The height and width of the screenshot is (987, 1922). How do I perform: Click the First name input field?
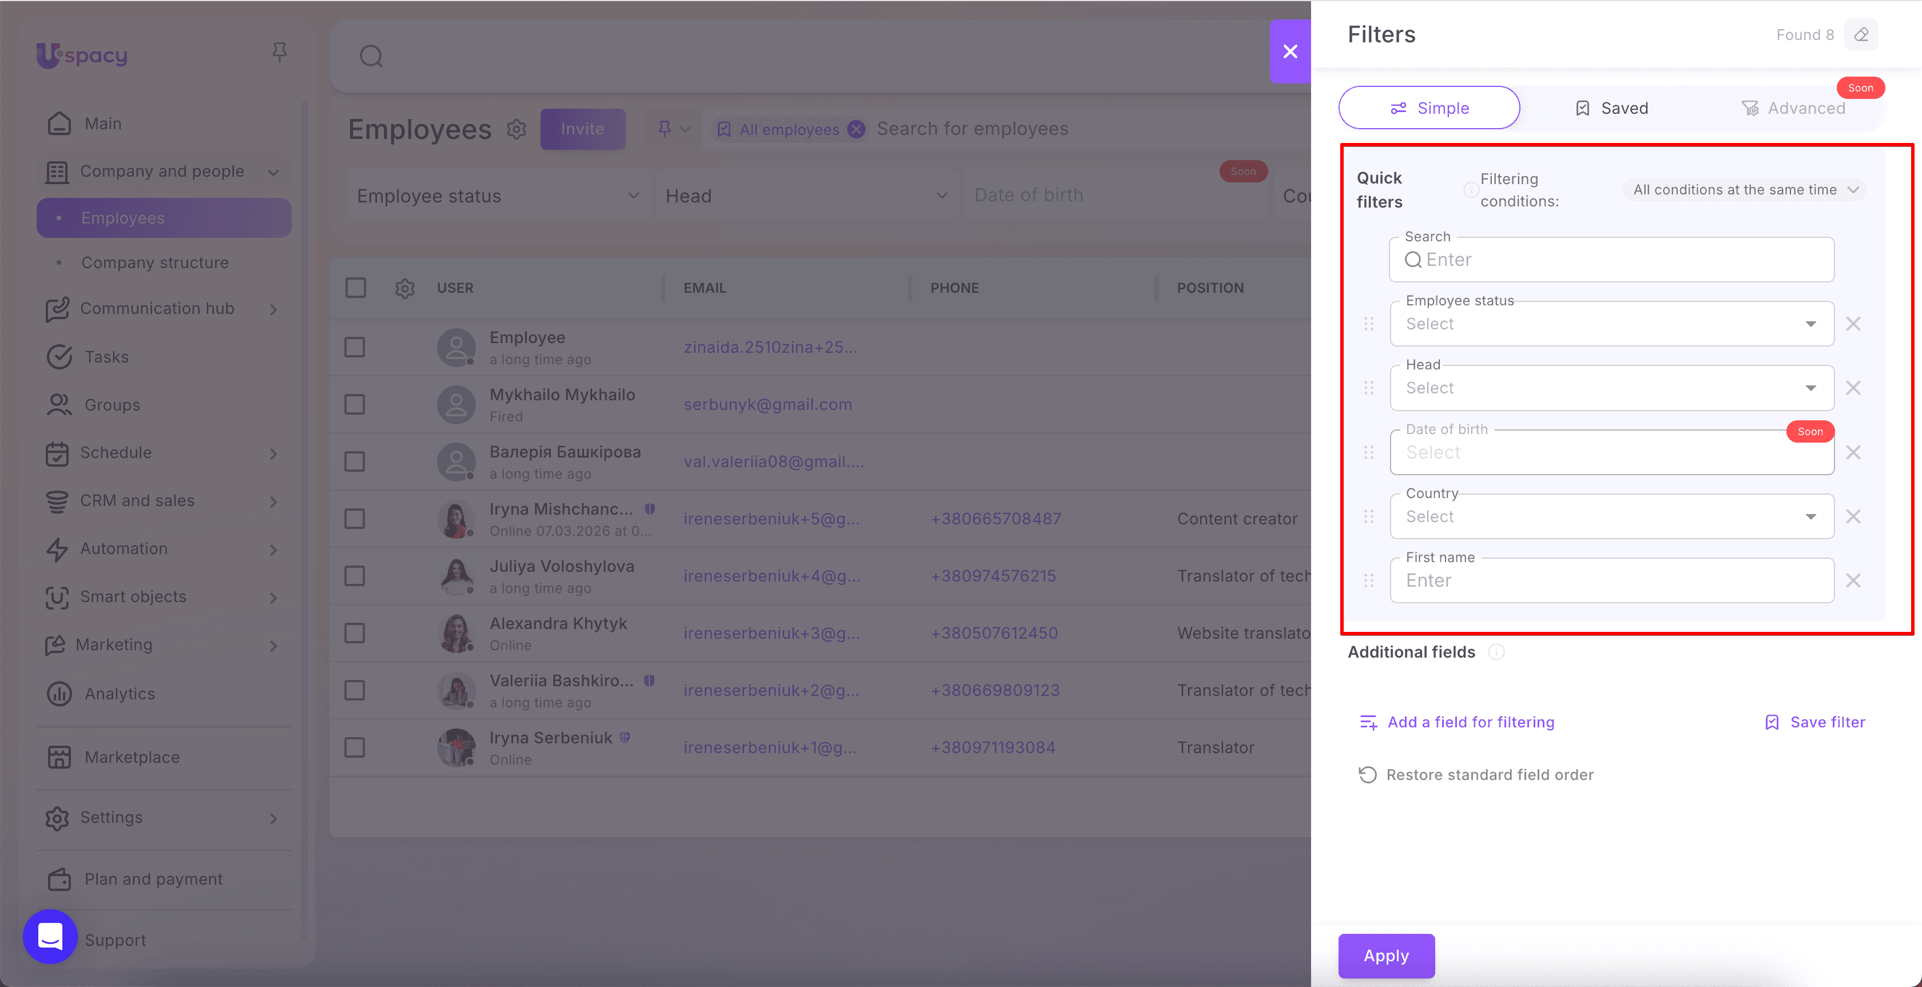pyautogui.click(x=1611, y=580)
